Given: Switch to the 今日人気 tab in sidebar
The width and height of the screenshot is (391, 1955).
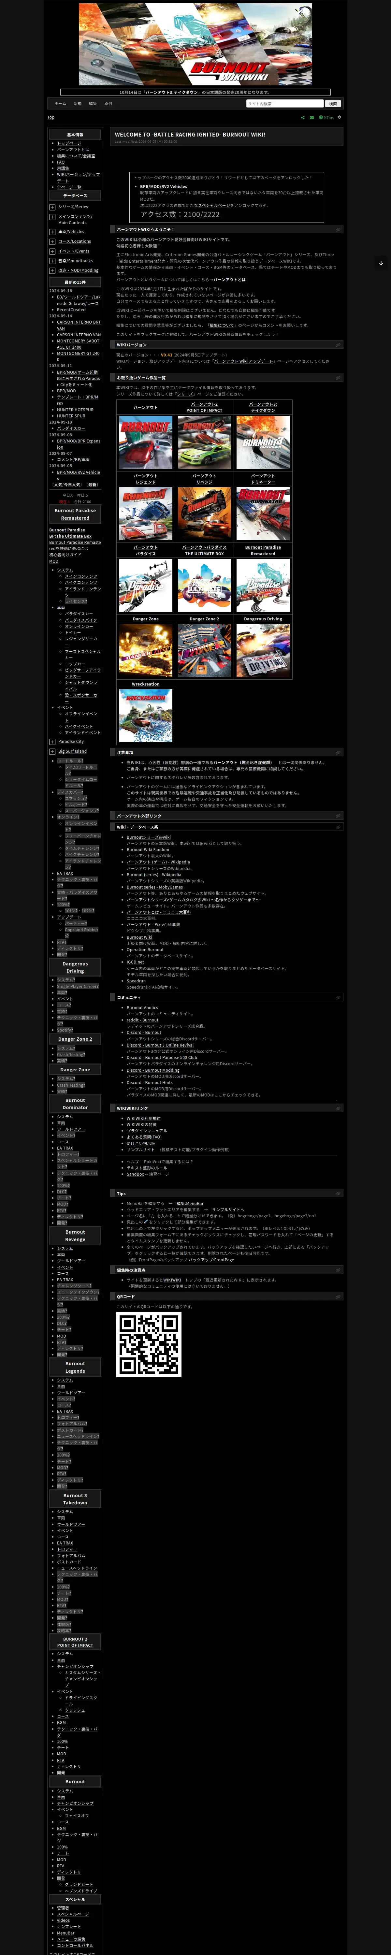Looking at the screenshot, I should [x=72, y=484].
